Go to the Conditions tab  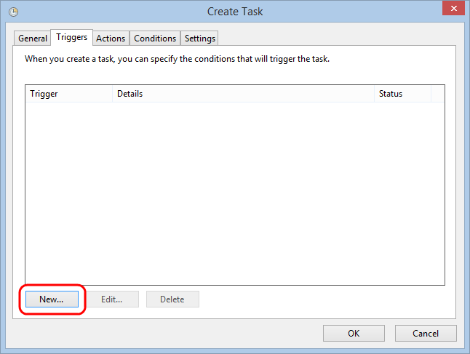155,39
